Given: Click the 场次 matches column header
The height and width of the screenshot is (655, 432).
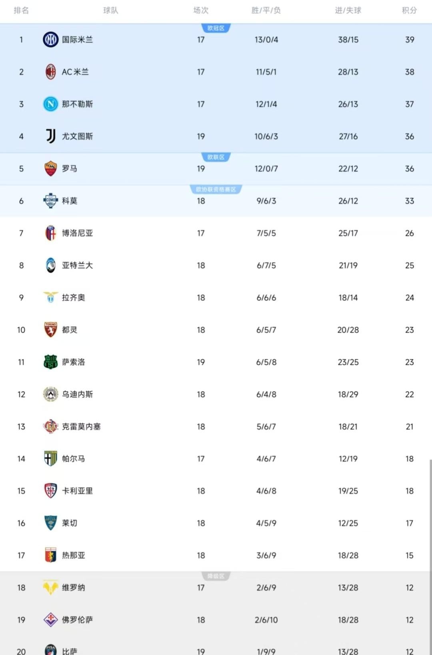Looking at the screenshot, I should (201, 10).
